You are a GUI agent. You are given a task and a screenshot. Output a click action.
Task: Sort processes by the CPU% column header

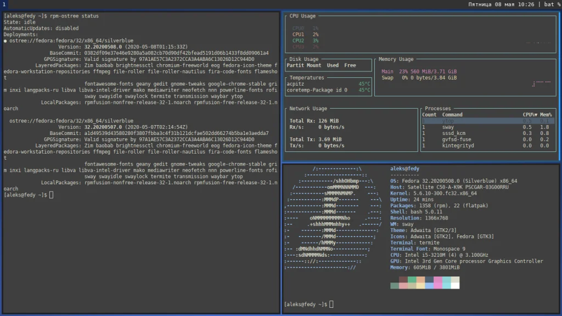[x=530, y=115]
